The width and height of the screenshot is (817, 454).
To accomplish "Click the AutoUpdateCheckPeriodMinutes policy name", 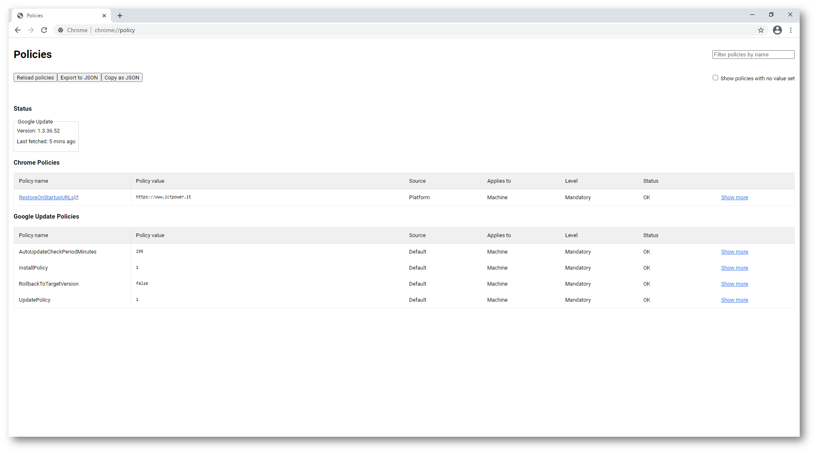I will pyautogui.click(x=58, y=252).
